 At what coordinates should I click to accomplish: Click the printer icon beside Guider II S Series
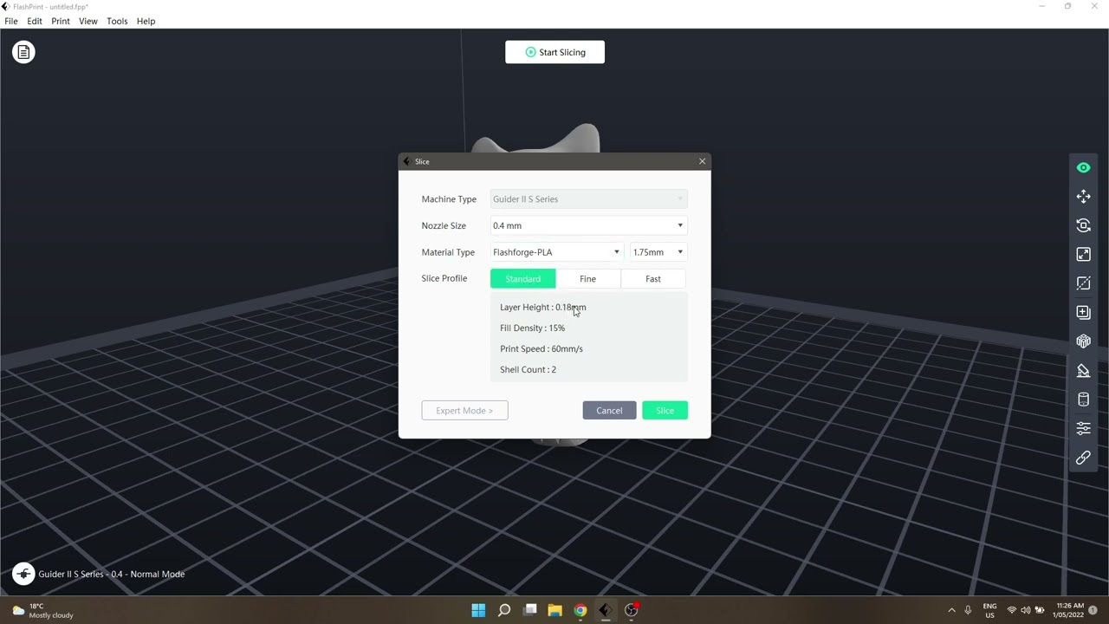point(23,574)
